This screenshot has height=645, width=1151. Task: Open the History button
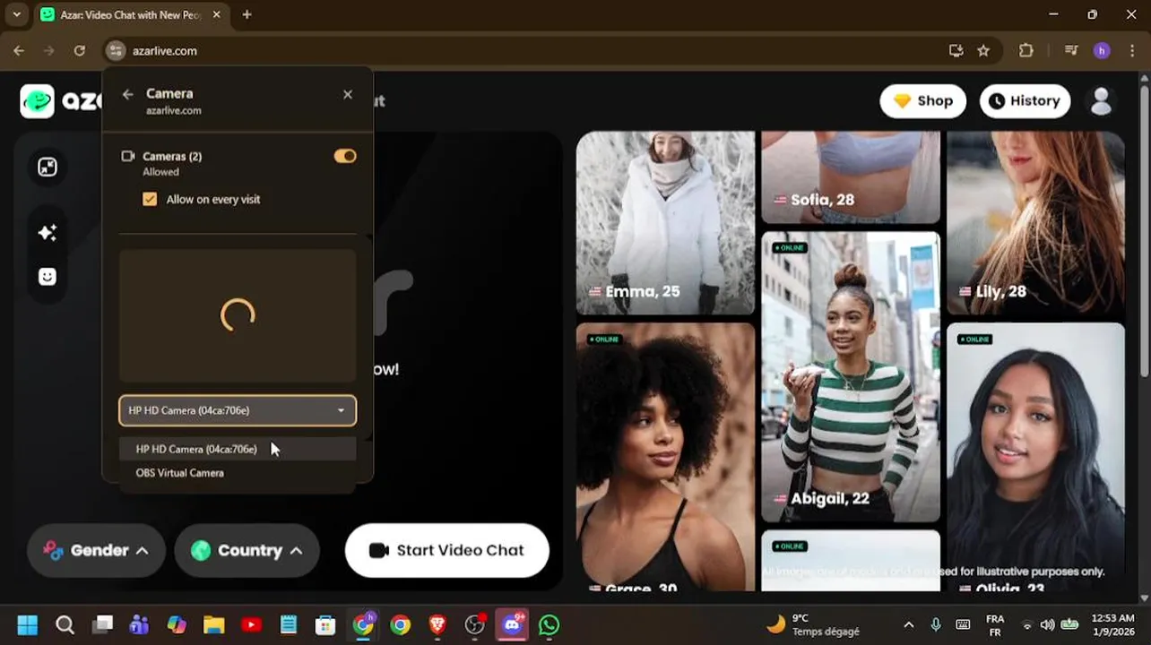coord(1025,101)
